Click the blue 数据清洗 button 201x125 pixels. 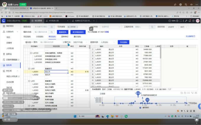(63, 32)
